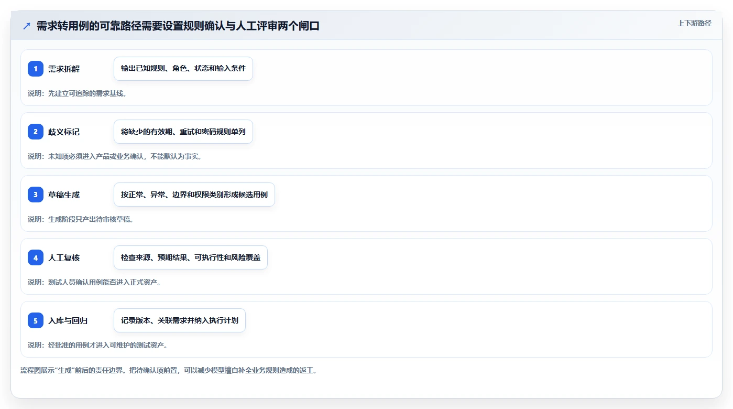Click the step 5 number badge
Viewport: 733px width, 409px height.
[x=36, y=320]
